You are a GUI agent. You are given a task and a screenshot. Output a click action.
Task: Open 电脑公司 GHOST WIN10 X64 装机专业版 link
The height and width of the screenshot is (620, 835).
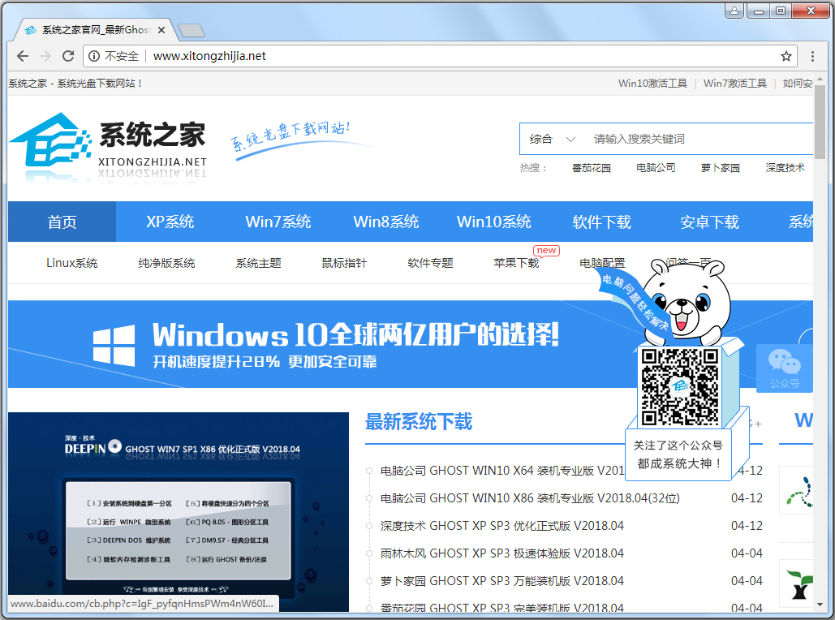[x=501, y=471]
